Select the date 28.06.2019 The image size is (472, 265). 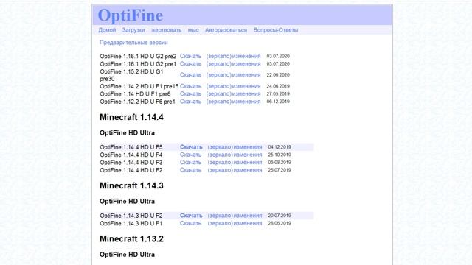click(x=280, y=223)
